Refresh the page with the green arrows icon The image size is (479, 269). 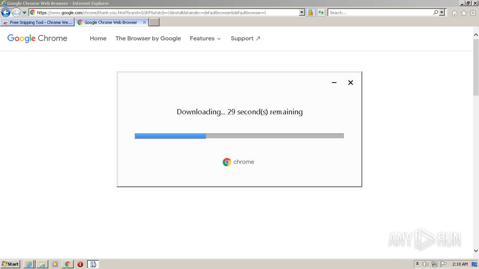point(321,13)
